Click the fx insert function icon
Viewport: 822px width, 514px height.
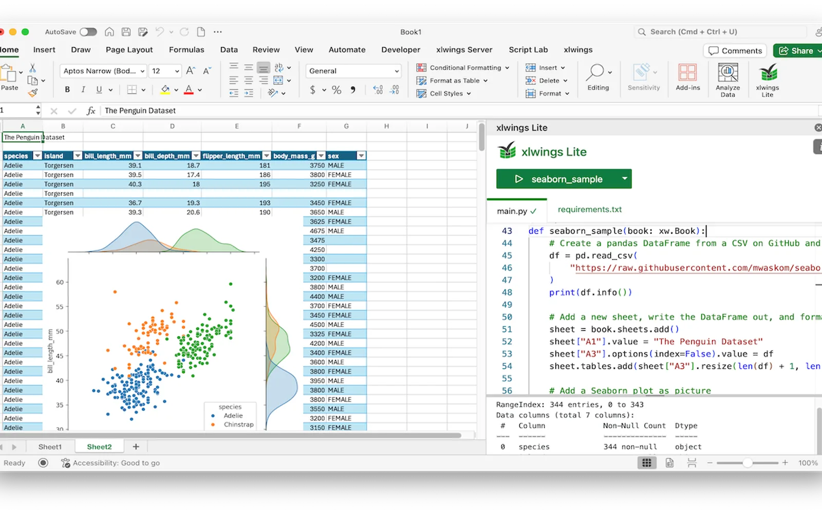pyautogui.click(x=91, y=111)
